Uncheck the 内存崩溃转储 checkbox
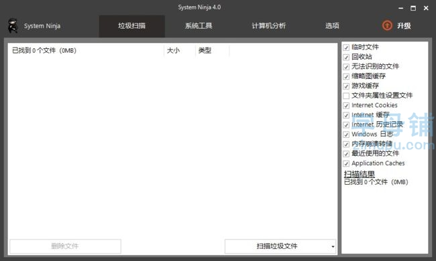This screenshot has height=261, width=436. point(346,145)
